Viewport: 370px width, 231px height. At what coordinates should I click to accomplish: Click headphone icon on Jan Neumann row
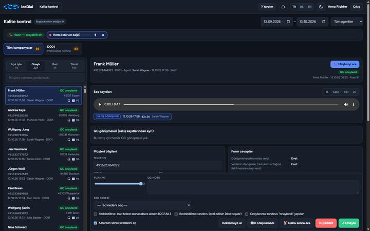[x=69, y=159]
